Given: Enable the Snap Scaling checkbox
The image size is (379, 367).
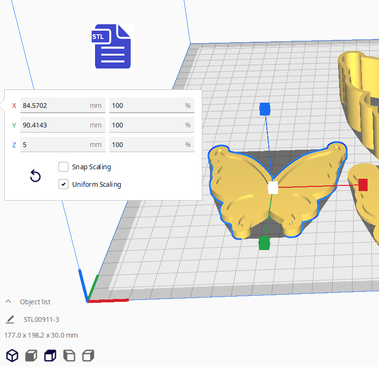Looking at the screenshot, I should point(63,167).
